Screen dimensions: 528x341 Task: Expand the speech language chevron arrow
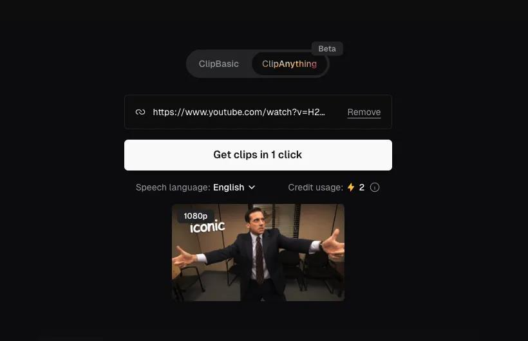click(x=252, y=187)
